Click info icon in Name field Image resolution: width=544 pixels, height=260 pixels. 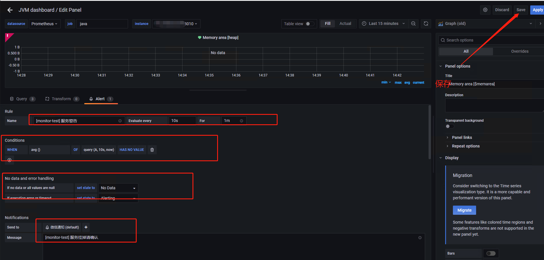click(120, 121)
